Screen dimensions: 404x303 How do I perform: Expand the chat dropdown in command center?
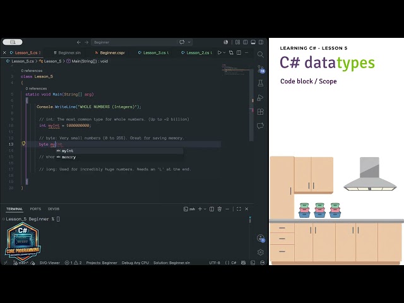point(189,42)
